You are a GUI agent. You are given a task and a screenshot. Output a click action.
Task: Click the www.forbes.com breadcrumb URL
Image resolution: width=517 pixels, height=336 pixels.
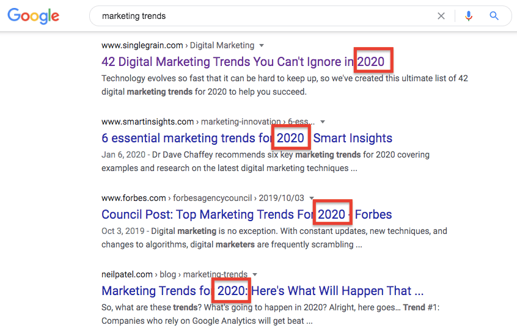pos(134,198)
